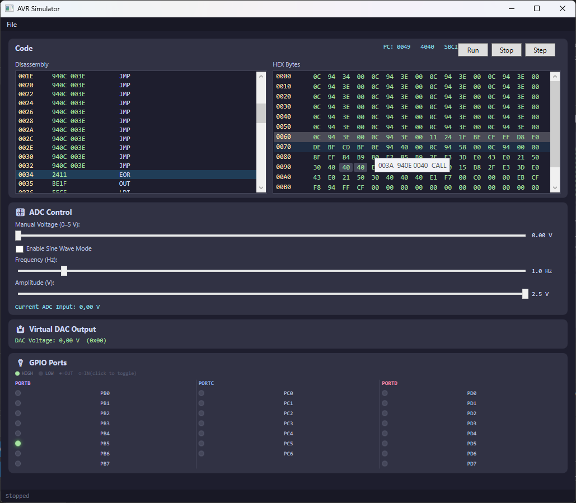Select disassembly row 0035 OUT
The height and width of the screenshot is (503, 576).
coord(136,184)
